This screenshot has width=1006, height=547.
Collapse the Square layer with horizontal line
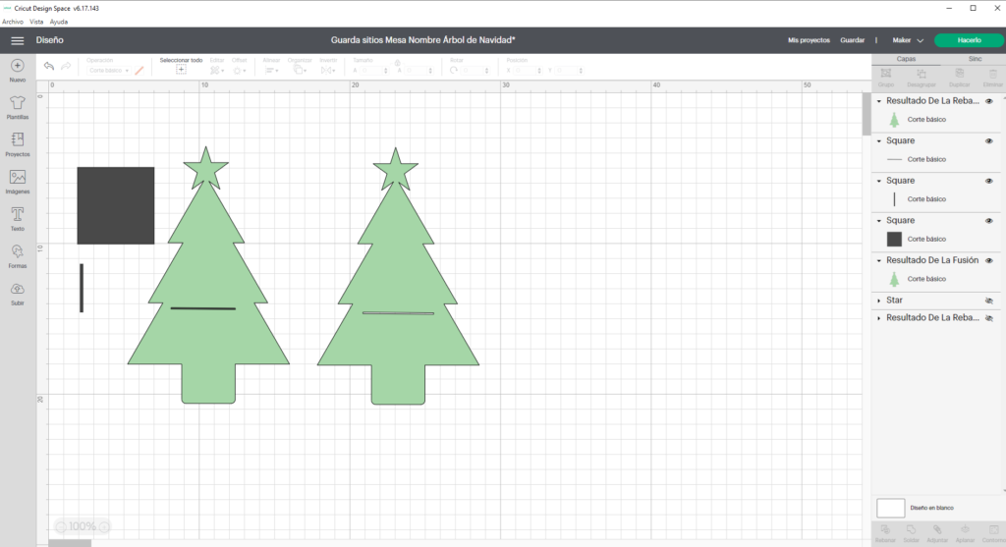click(x=879, y=141)
